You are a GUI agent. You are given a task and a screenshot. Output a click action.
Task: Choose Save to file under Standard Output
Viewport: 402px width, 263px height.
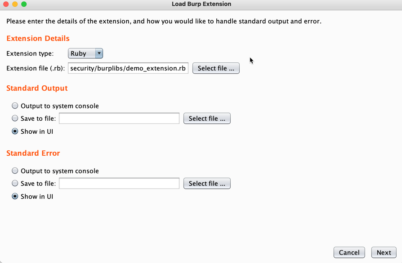coord(14,118)
